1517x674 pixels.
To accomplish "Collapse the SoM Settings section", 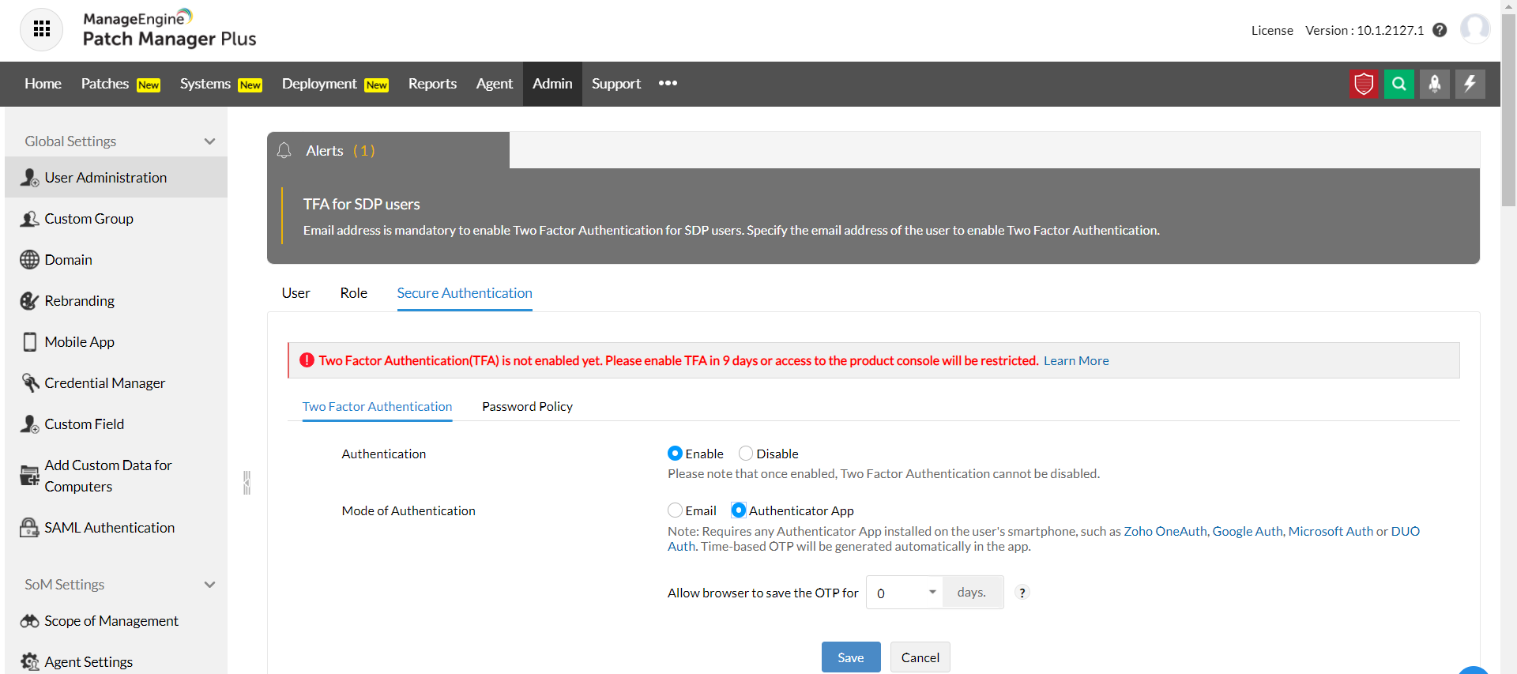I will coord(209,585).
